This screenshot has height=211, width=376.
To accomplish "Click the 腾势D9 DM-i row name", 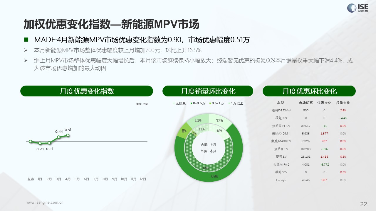I will [x=281, y=110].
